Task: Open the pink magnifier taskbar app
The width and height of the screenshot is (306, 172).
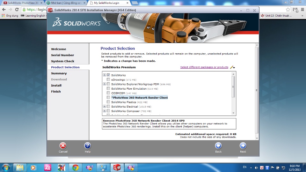Action: (47, 168)
